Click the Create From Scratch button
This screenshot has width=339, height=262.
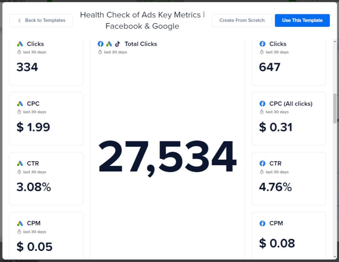242,20
